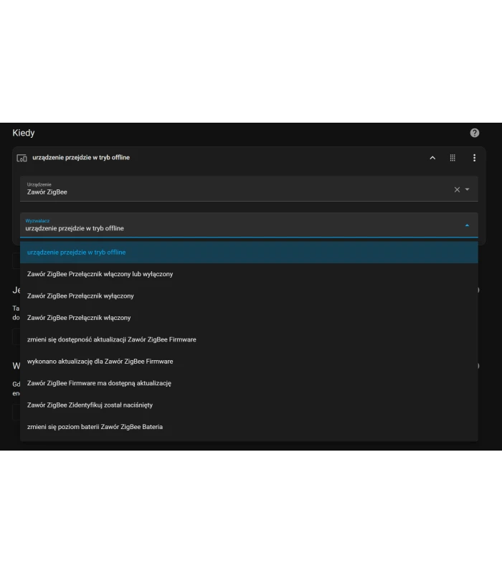Viewport: 502px width, 574px height.
Task: Expand the Urządzenie device dropdown arrow
Action: point(468,189)
